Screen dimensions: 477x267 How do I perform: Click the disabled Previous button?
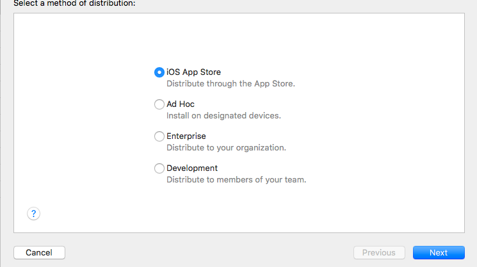[x=379, y=253]
